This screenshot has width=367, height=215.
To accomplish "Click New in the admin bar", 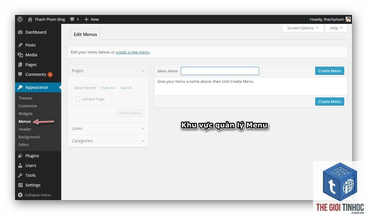I will tap(95, 19).
